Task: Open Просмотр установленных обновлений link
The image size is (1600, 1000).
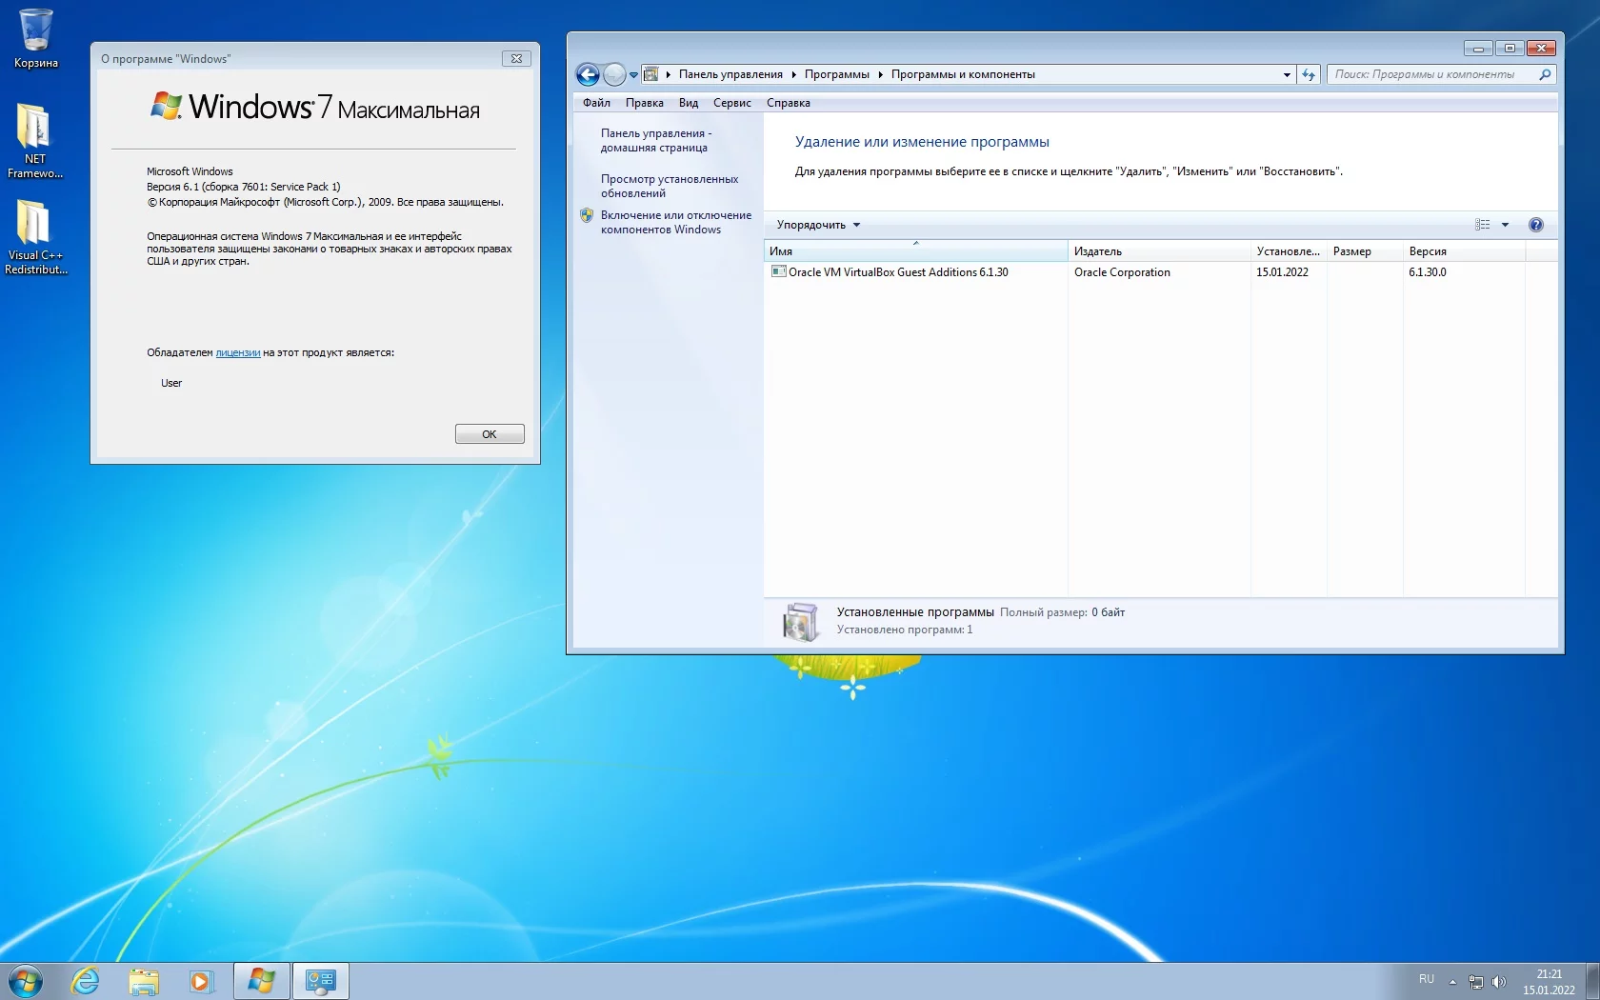Action: tap(670, 186)
